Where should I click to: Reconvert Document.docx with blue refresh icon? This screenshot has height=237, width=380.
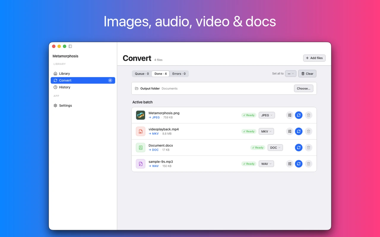click(299, 148)
